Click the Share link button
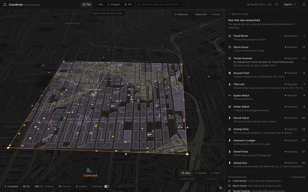This screenshot has width=308, height=192. [x=201, y=14]
